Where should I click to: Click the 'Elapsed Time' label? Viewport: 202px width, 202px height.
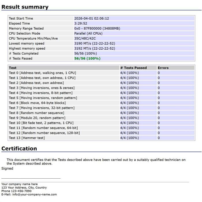19,23
